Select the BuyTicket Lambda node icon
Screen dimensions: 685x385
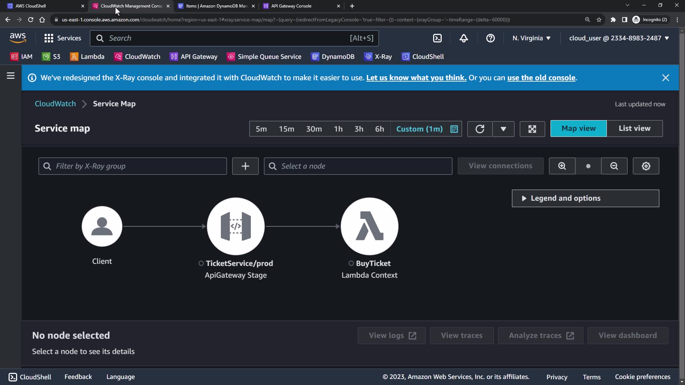point(369,226)
